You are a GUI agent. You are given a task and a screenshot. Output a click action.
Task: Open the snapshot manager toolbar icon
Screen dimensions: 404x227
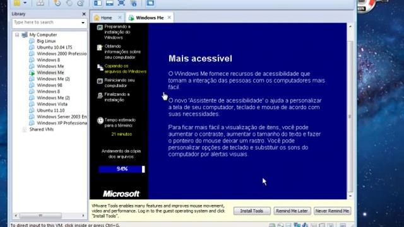tap(81, 3)
